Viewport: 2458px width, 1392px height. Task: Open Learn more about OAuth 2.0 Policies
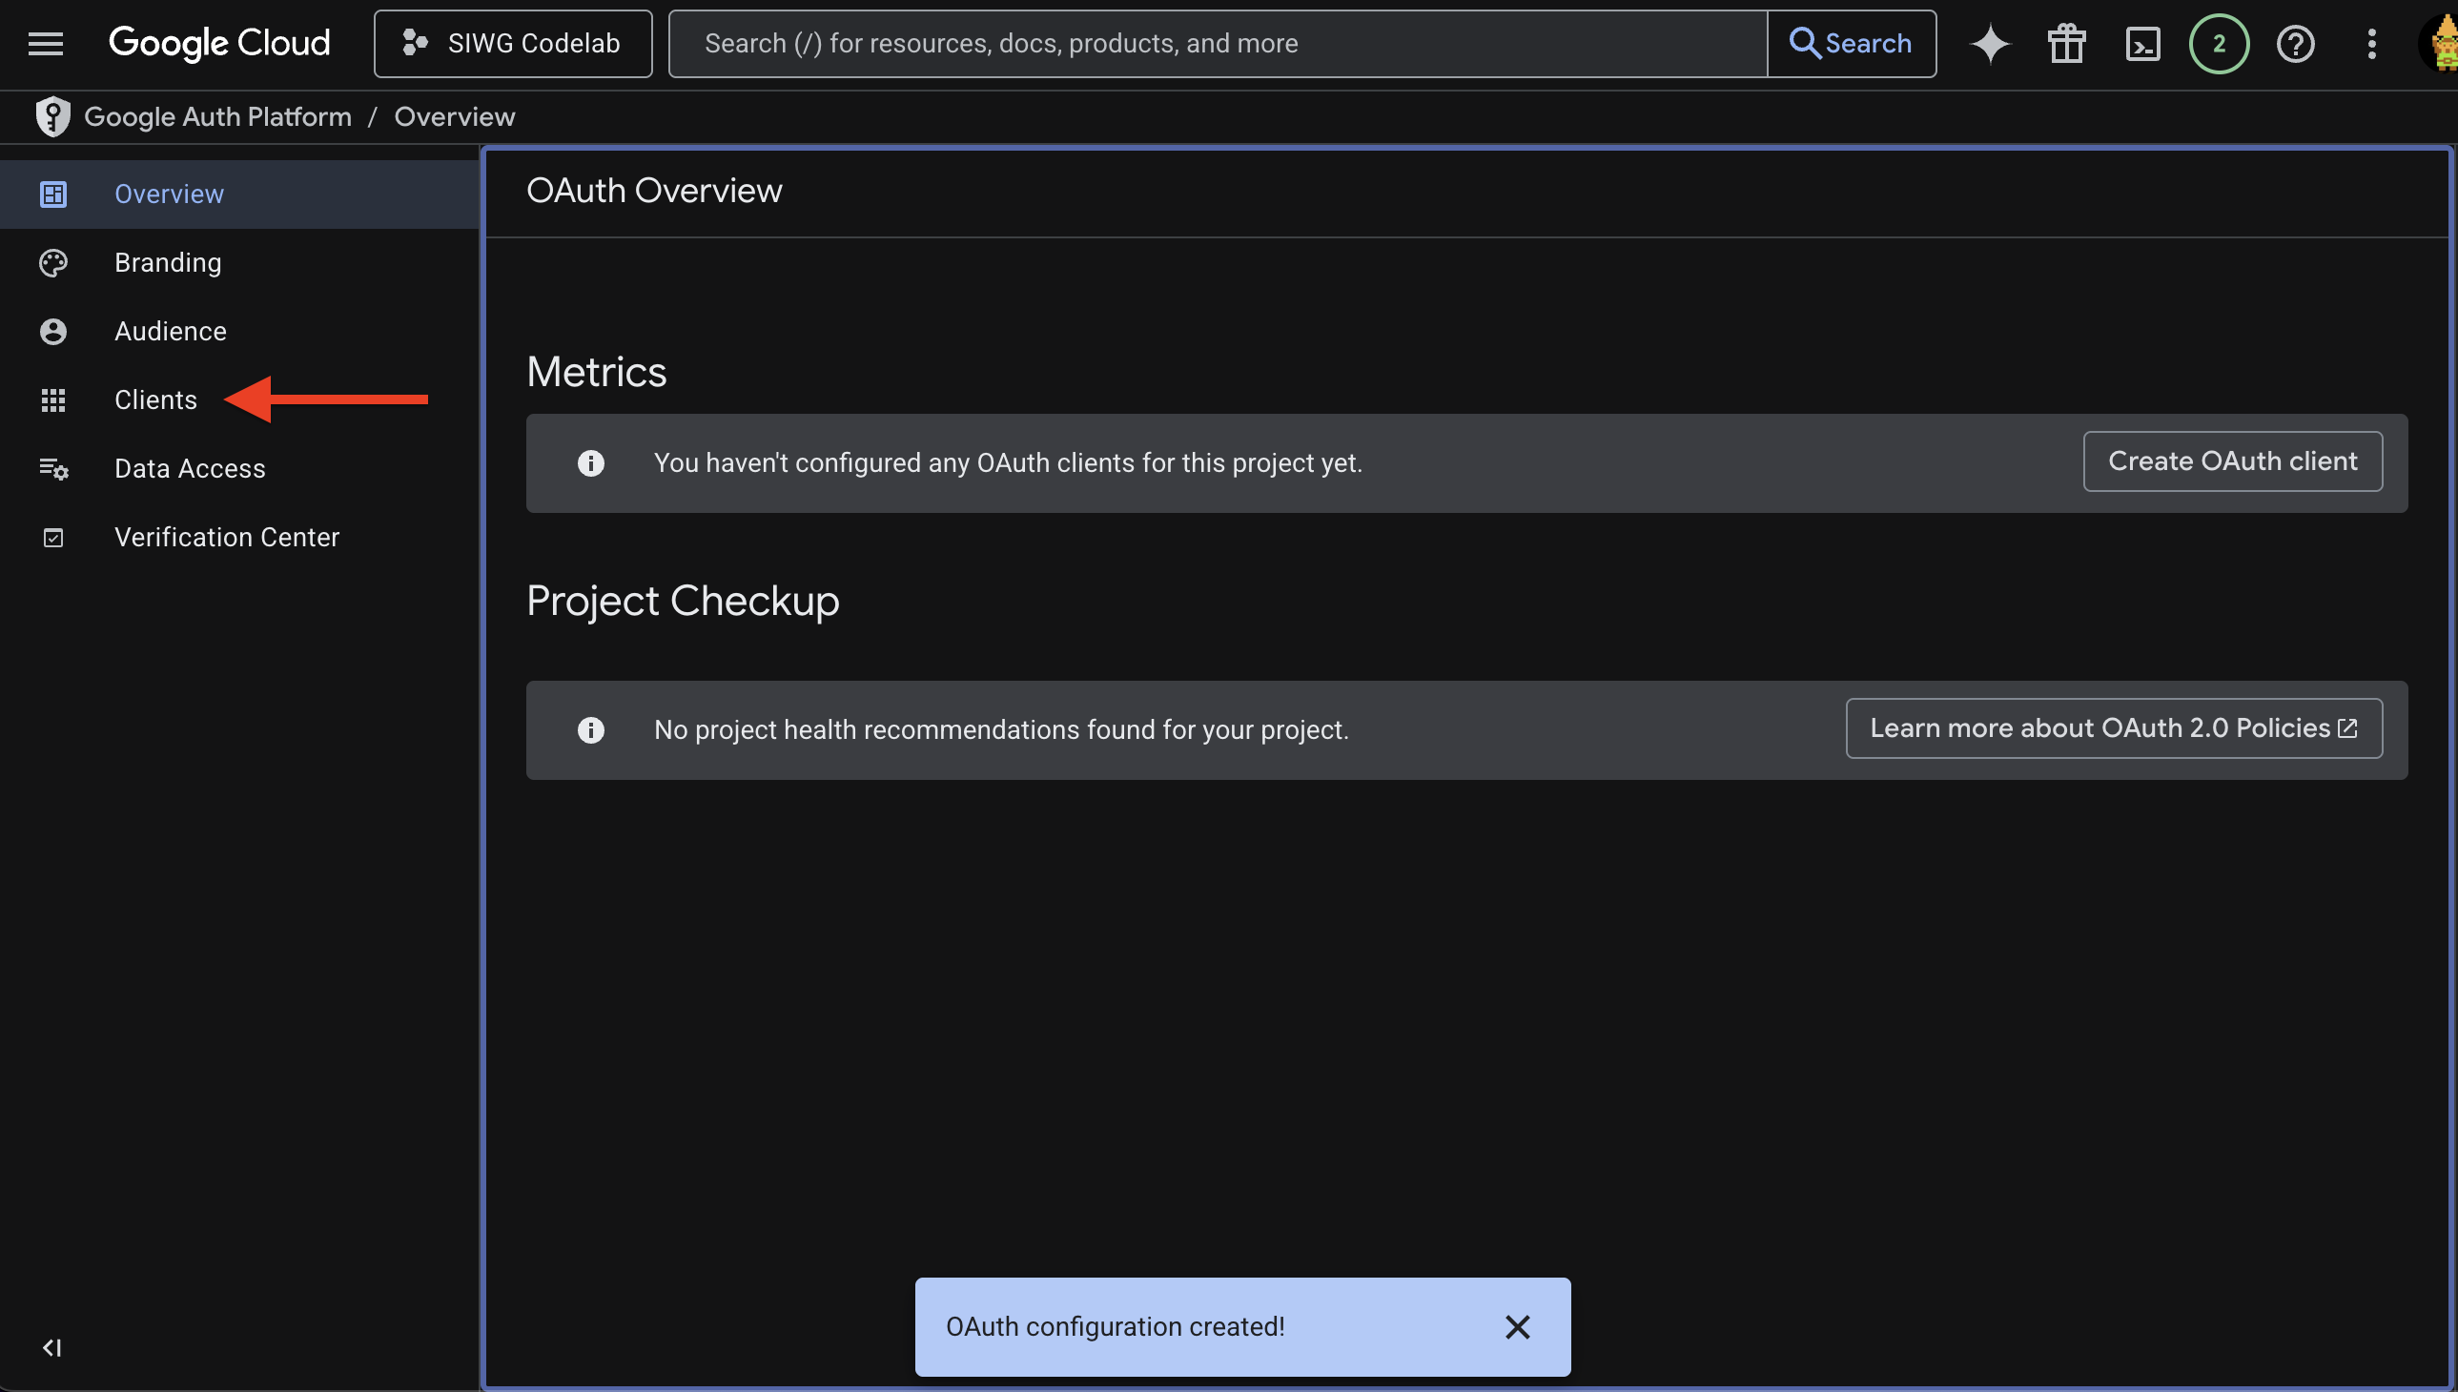click(2113, 728)
